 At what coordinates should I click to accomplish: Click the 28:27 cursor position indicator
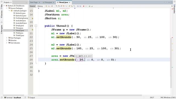[x=152, y=98]
